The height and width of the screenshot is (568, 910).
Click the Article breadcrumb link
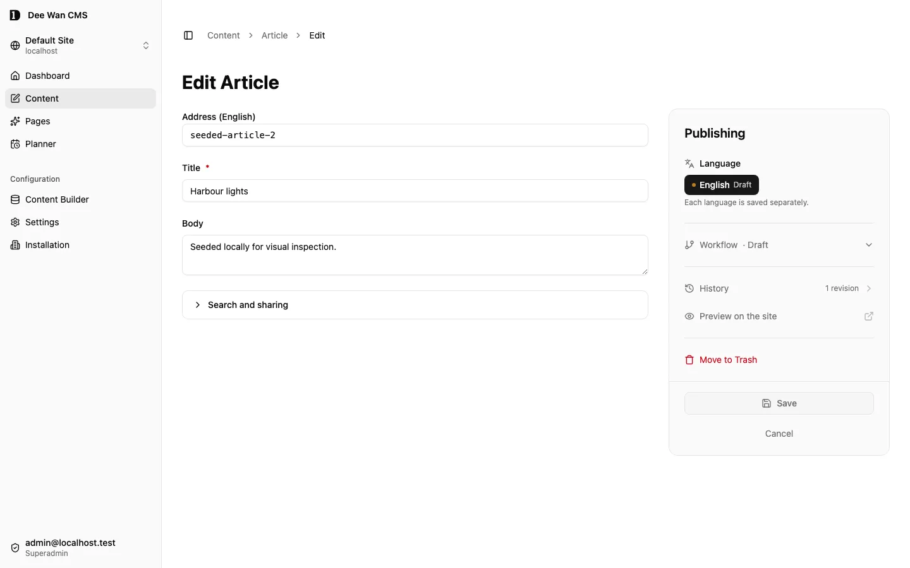(x=274, y=35)
